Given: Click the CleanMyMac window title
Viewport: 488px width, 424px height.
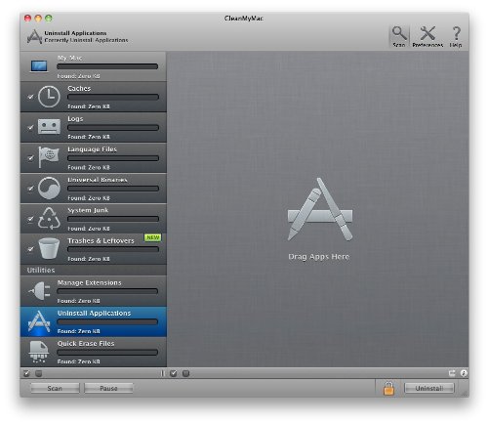Looking at the screenshot, I should click(x=244, y=19).
